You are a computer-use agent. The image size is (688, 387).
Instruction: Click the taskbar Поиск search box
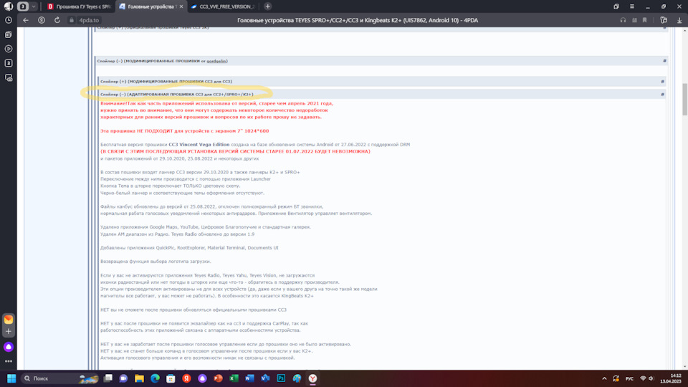click(60, 378)
